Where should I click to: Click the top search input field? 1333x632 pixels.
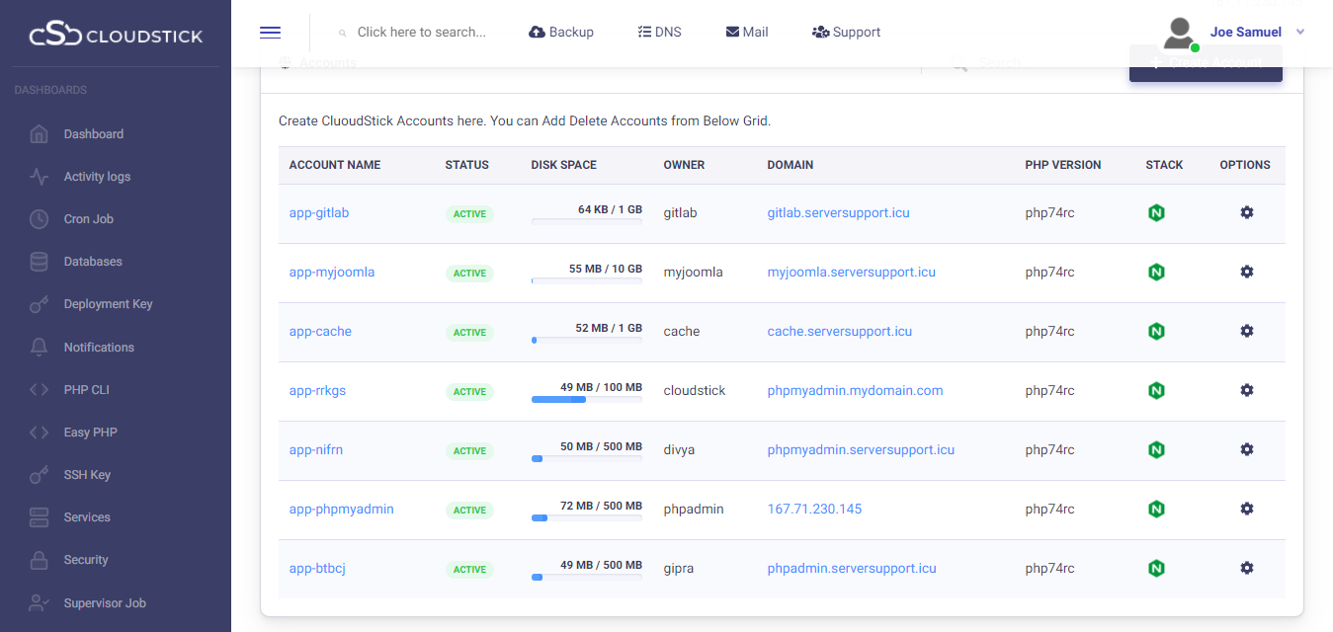tap(422, 33)
